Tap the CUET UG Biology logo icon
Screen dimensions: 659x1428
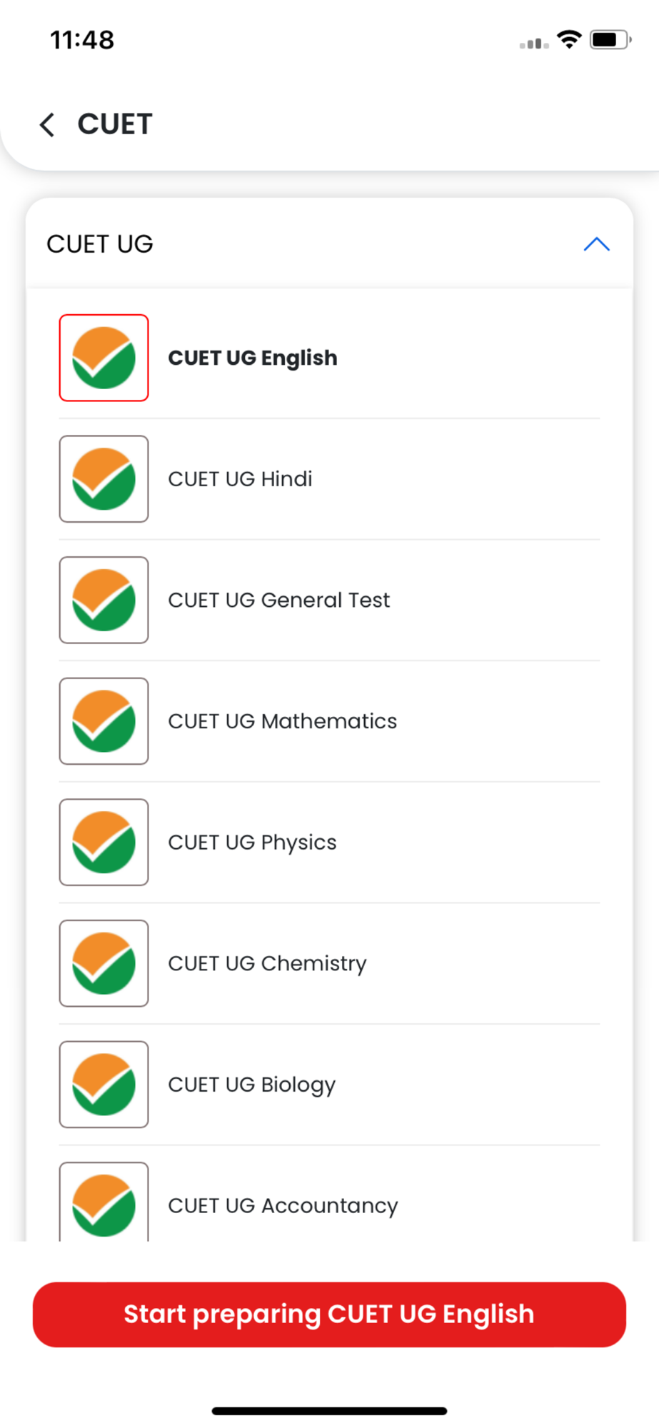coord(104,1085)
